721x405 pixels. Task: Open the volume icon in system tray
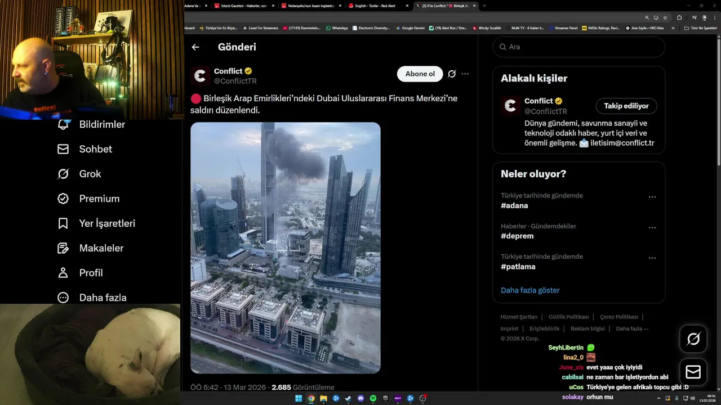pos(692,398)
